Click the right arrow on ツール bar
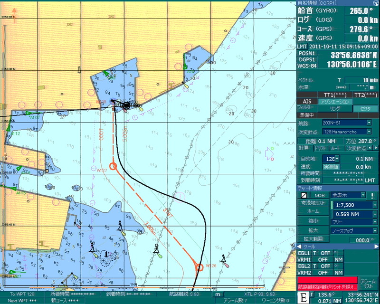380x304 pixels. [x=375, y=247]
